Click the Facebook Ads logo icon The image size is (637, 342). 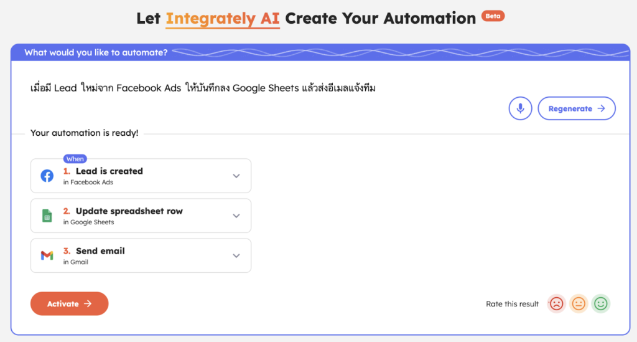pos(47,176)
